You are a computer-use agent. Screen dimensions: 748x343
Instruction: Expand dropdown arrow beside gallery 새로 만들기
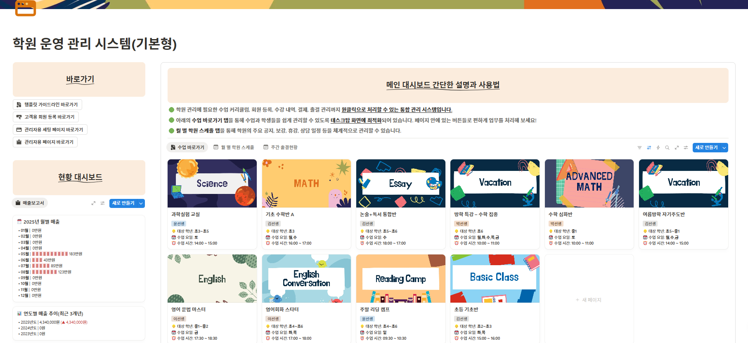click(x=724, y=147)
